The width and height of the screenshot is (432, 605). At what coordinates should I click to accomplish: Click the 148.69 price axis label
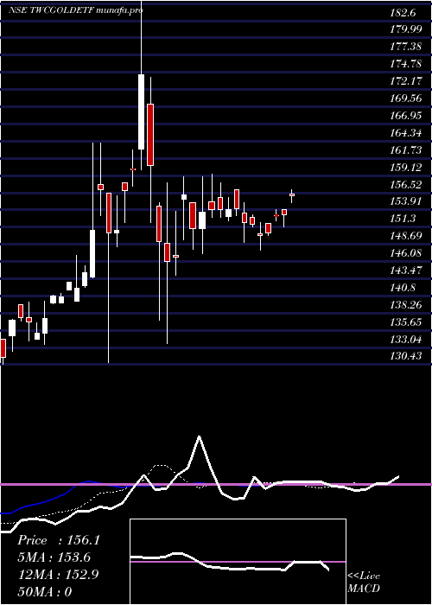(405, 235)
